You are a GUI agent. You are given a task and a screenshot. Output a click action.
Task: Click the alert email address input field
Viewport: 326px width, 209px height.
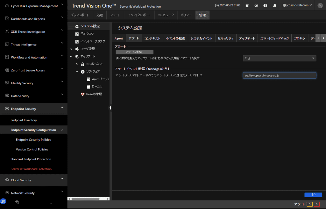point(280,75)
